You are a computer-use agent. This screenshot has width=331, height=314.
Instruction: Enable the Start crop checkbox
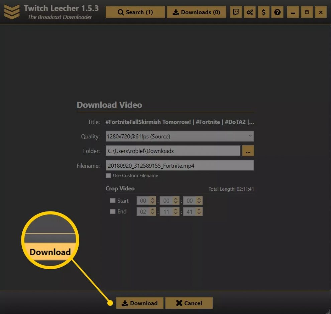(113, 201)
